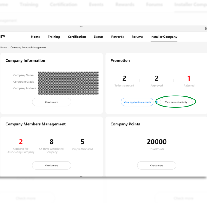Click the To be approved count
Viewport: 207px width, 203px height.
[x=124, y=78]
